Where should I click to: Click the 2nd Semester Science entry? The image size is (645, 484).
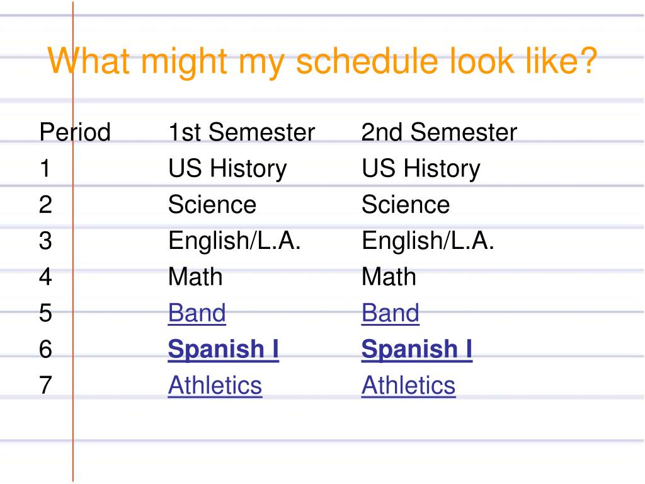pos(406,205)
